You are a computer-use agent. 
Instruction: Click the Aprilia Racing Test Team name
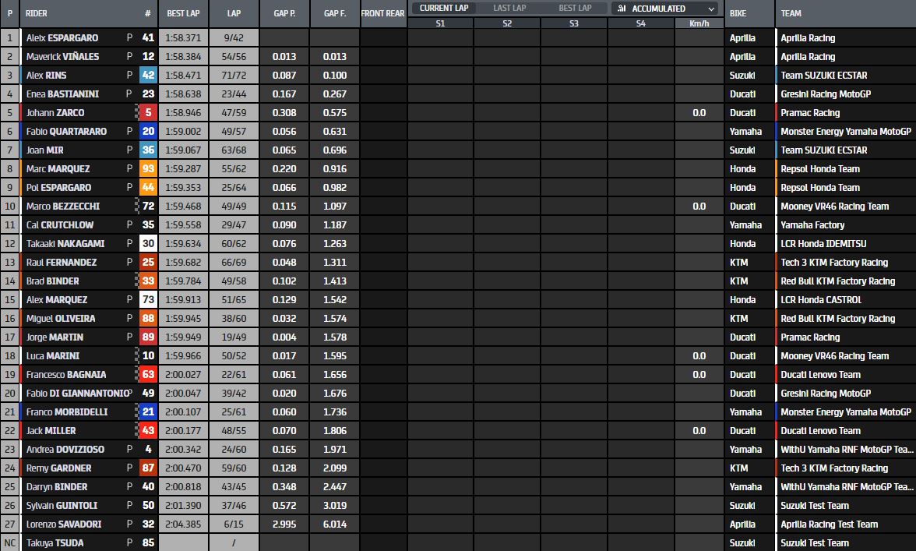tap(830, 525)
